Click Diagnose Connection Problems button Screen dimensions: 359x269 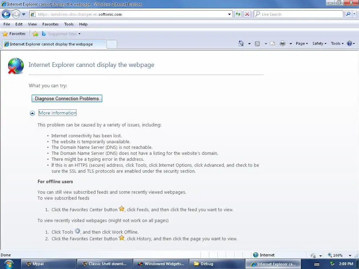tap(67, 98)
